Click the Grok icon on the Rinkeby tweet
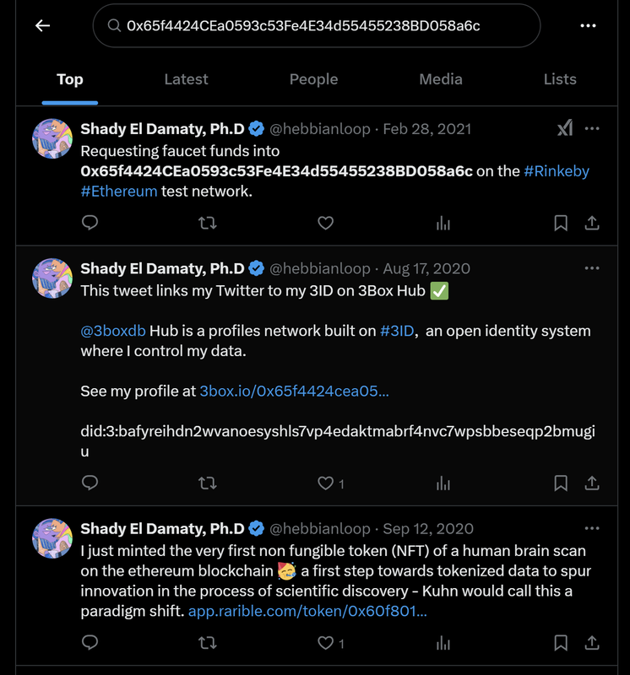 tap(565, 128)
